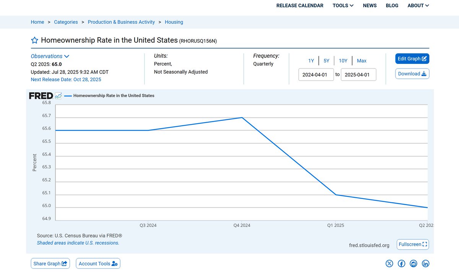Click the 'Quarterly' frequency text

[263, 64]
